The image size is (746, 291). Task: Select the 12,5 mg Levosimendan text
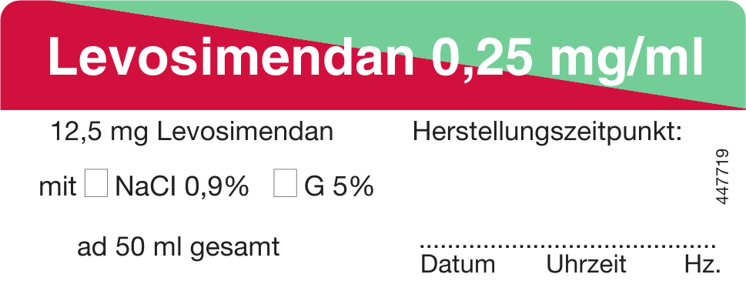click(x=192, y=133)
